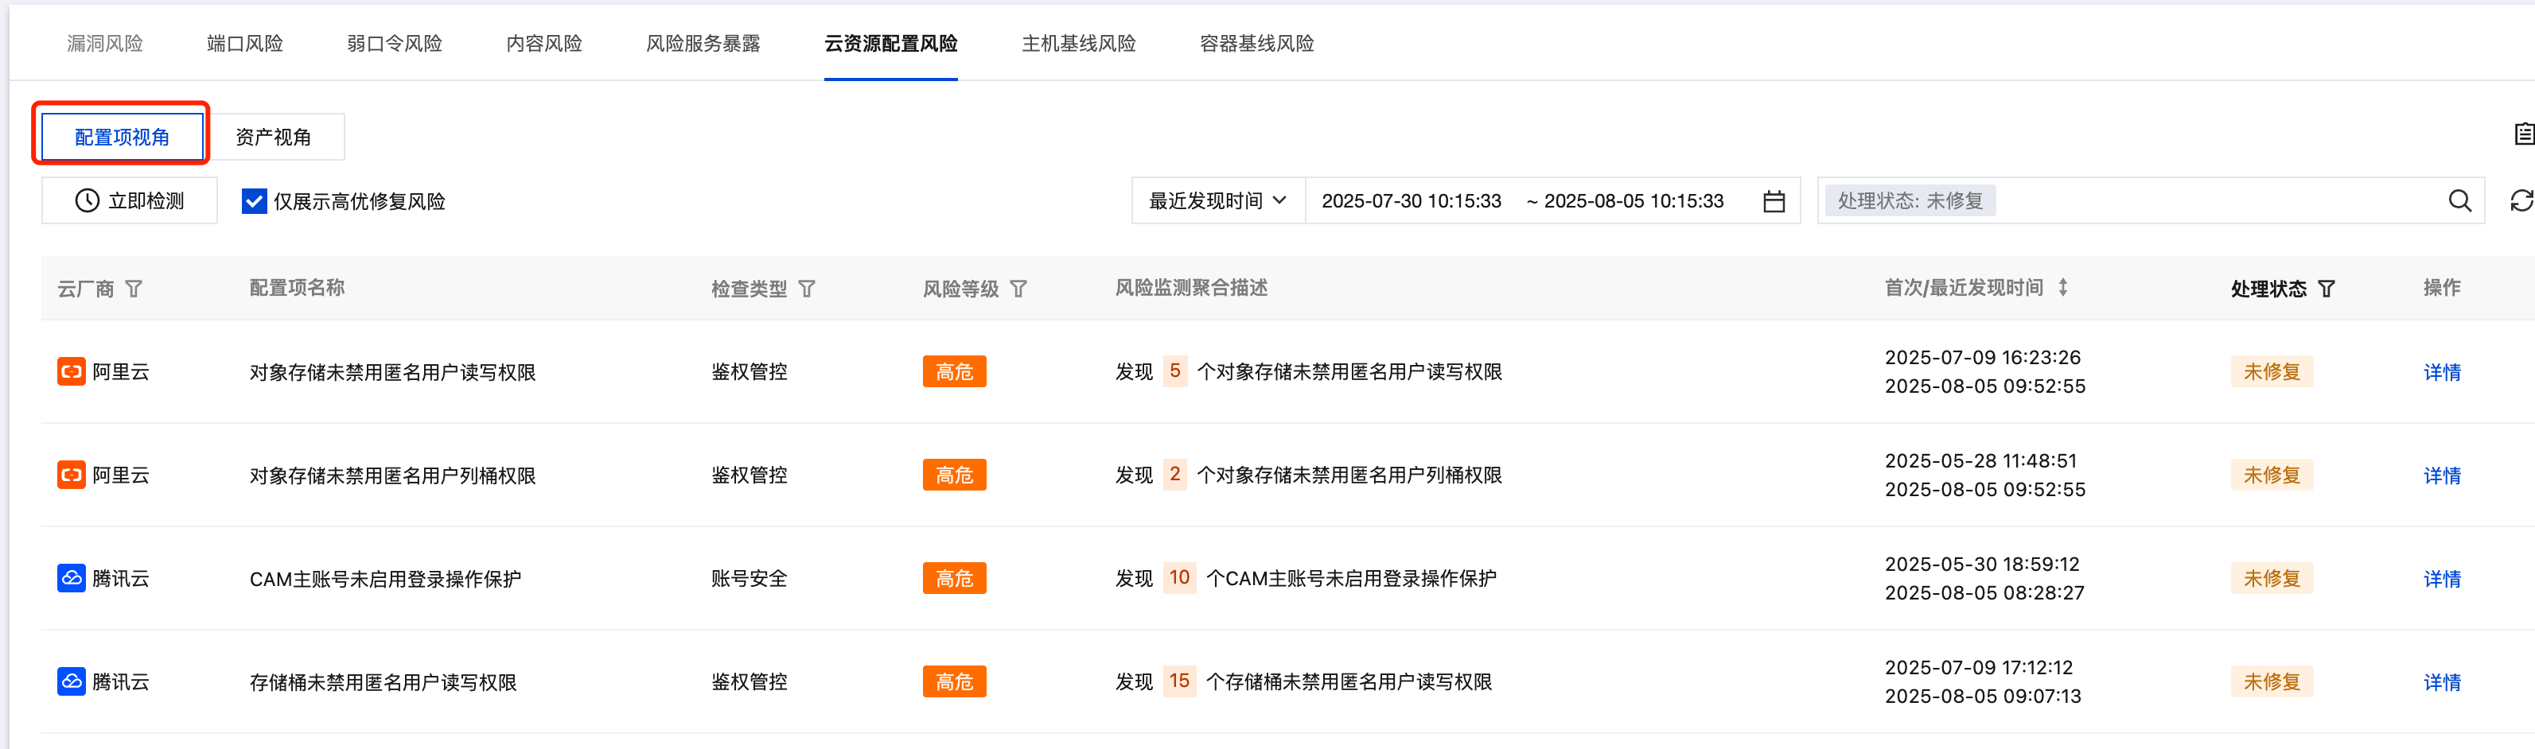Switch to 资产视角 view
This screenshot has width=2535, height=749.
(x=274, y=137)
